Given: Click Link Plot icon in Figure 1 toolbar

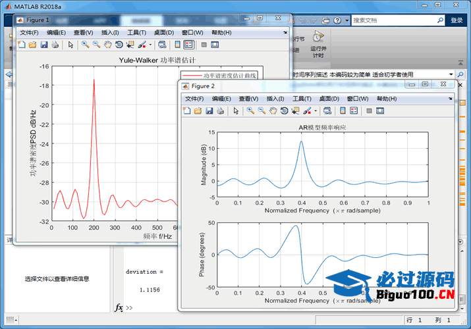Looking at the screenshot, I should (162, 45).
